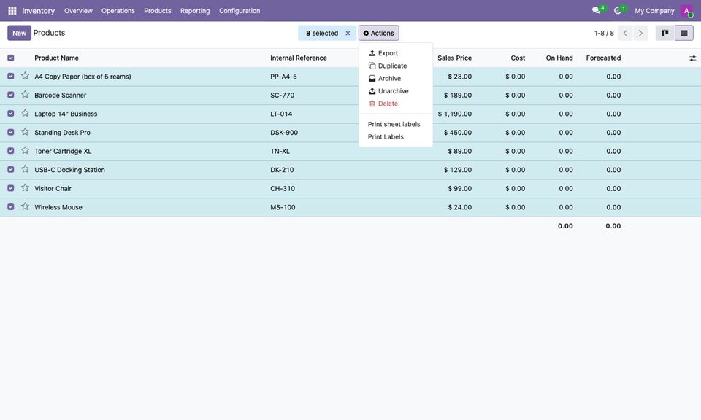Go to previous page of records
The image size is (701, 420).
(x=626, y=33)
